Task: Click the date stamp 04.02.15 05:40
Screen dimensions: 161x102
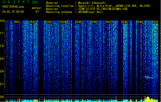Action: point(13,12)
